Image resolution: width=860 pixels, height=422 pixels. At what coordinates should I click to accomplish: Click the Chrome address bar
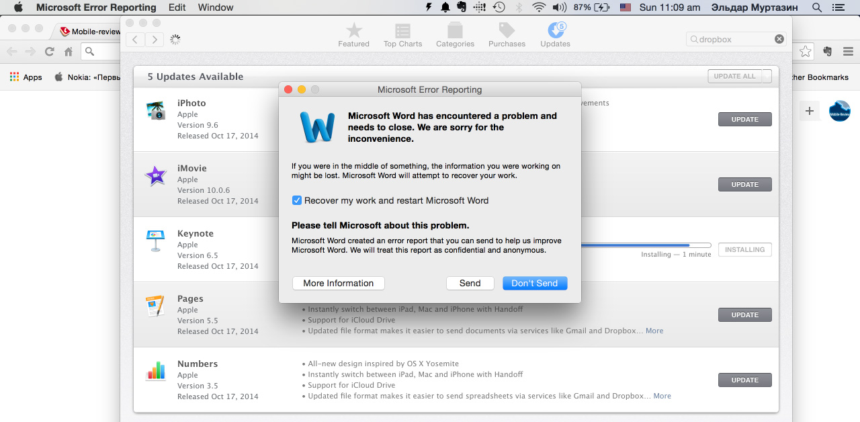(x=101, y=51)
